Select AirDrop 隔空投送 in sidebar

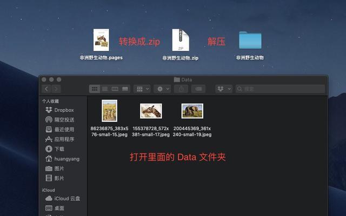pos(63,120)
